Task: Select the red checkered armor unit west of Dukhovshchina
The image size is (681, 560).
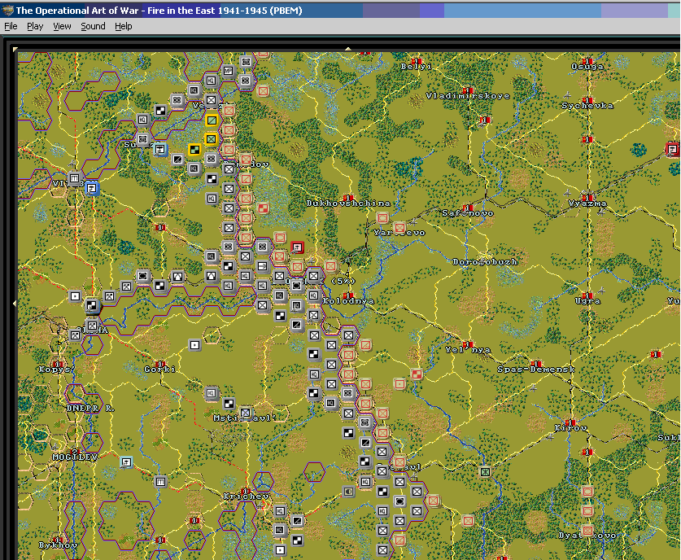Action: point(263,208)
